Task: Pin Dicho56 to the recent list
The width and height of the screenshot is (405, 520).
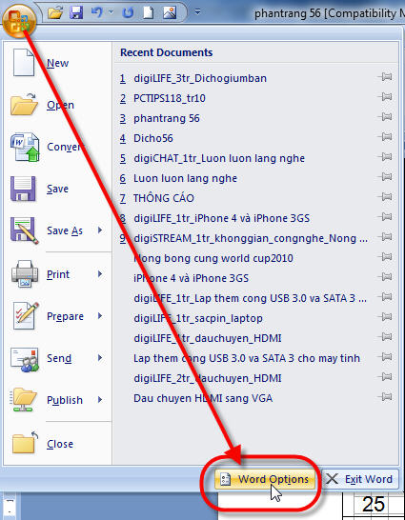Action: point(385,137)
